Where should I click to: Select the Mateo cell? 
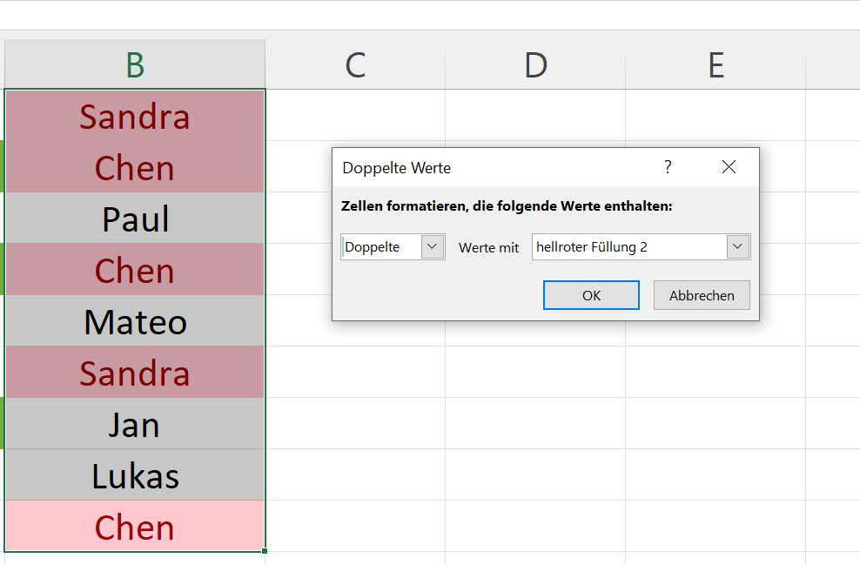point(135,321)
